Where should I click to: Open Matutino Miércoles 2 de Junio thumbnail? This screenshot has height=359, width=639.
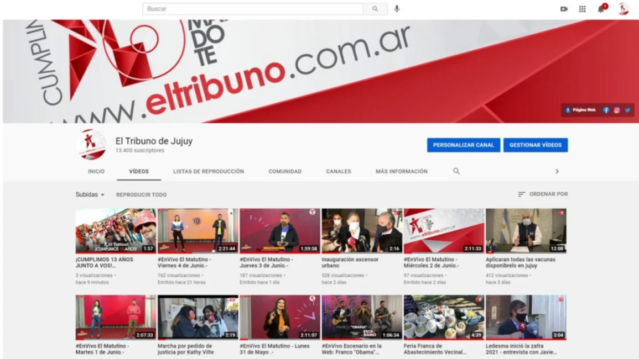pyautogui.click(x=444, y=231)
